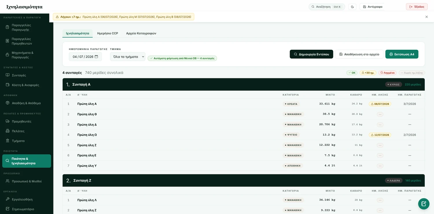The image size is (434, 214).
Task: Open Συνταγές book icon in sidebar
Action: click(8, 75)
